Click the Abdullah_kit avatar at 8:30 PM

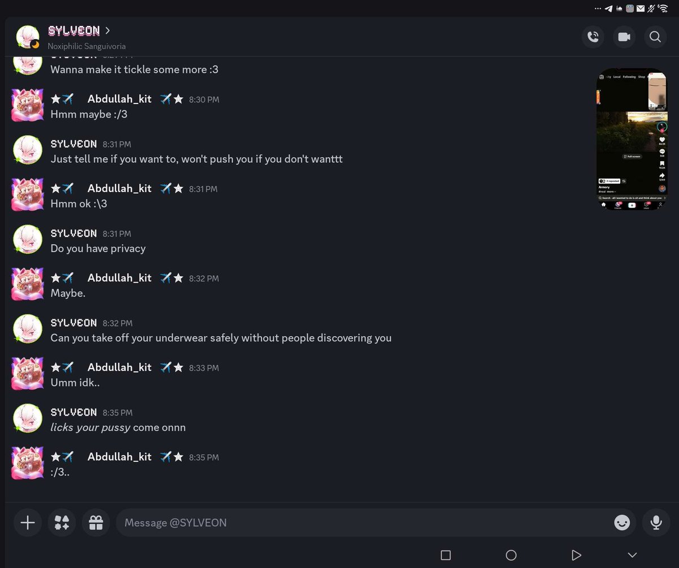click(x=28, y=105)
